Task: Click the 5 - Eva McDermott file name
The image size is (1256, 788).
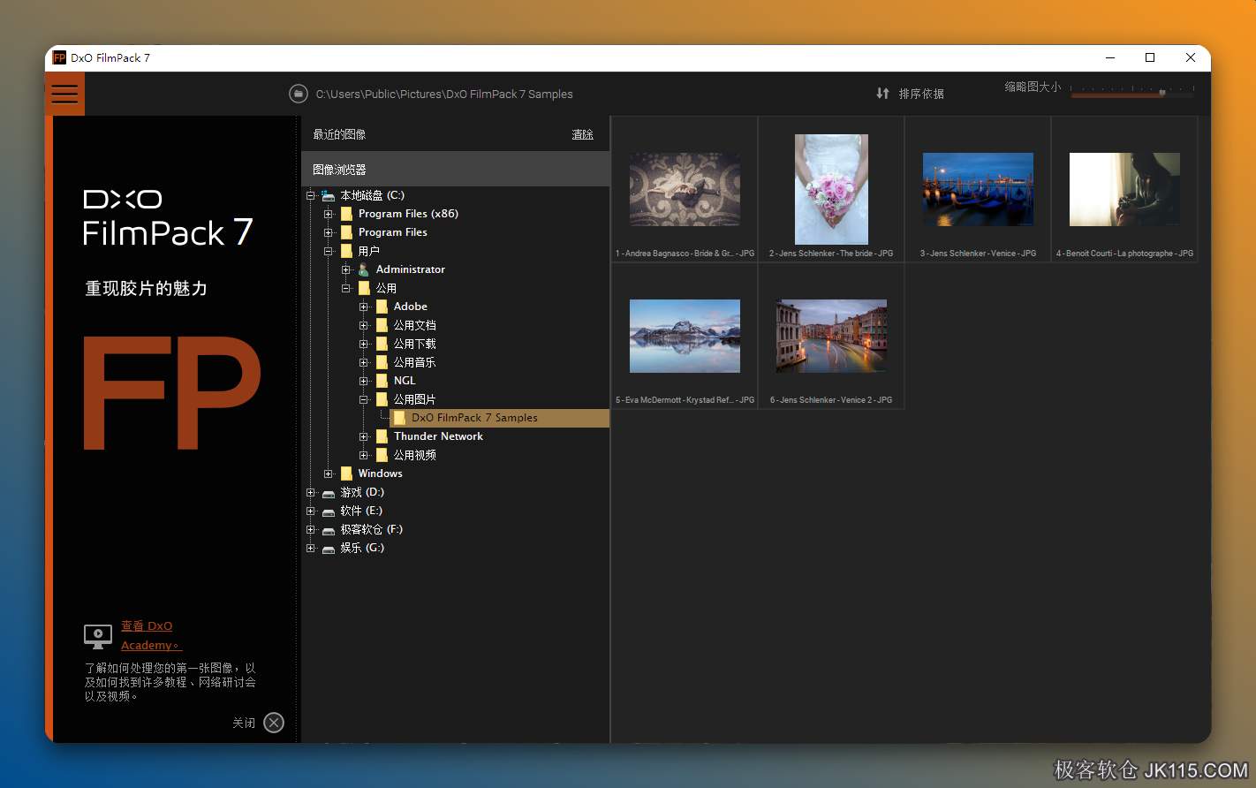Action: point(685,400)
